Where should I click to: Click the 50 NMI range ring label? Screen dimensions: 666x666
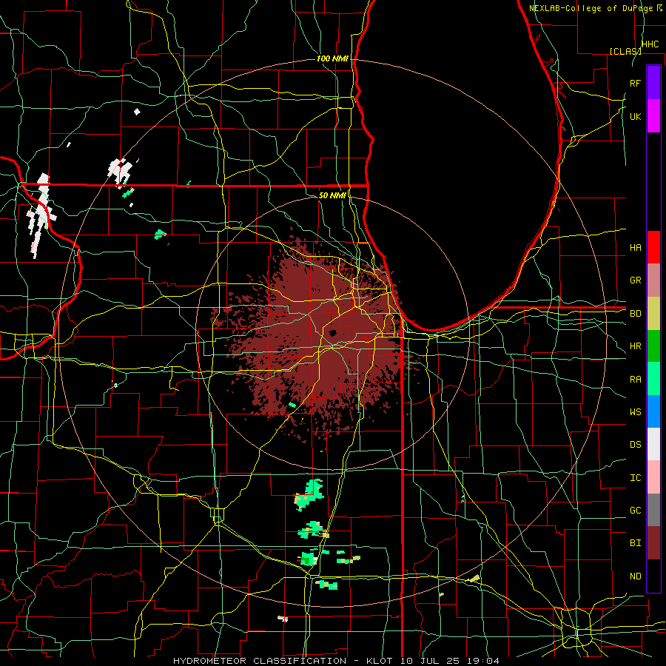click(x=332, y=195)
